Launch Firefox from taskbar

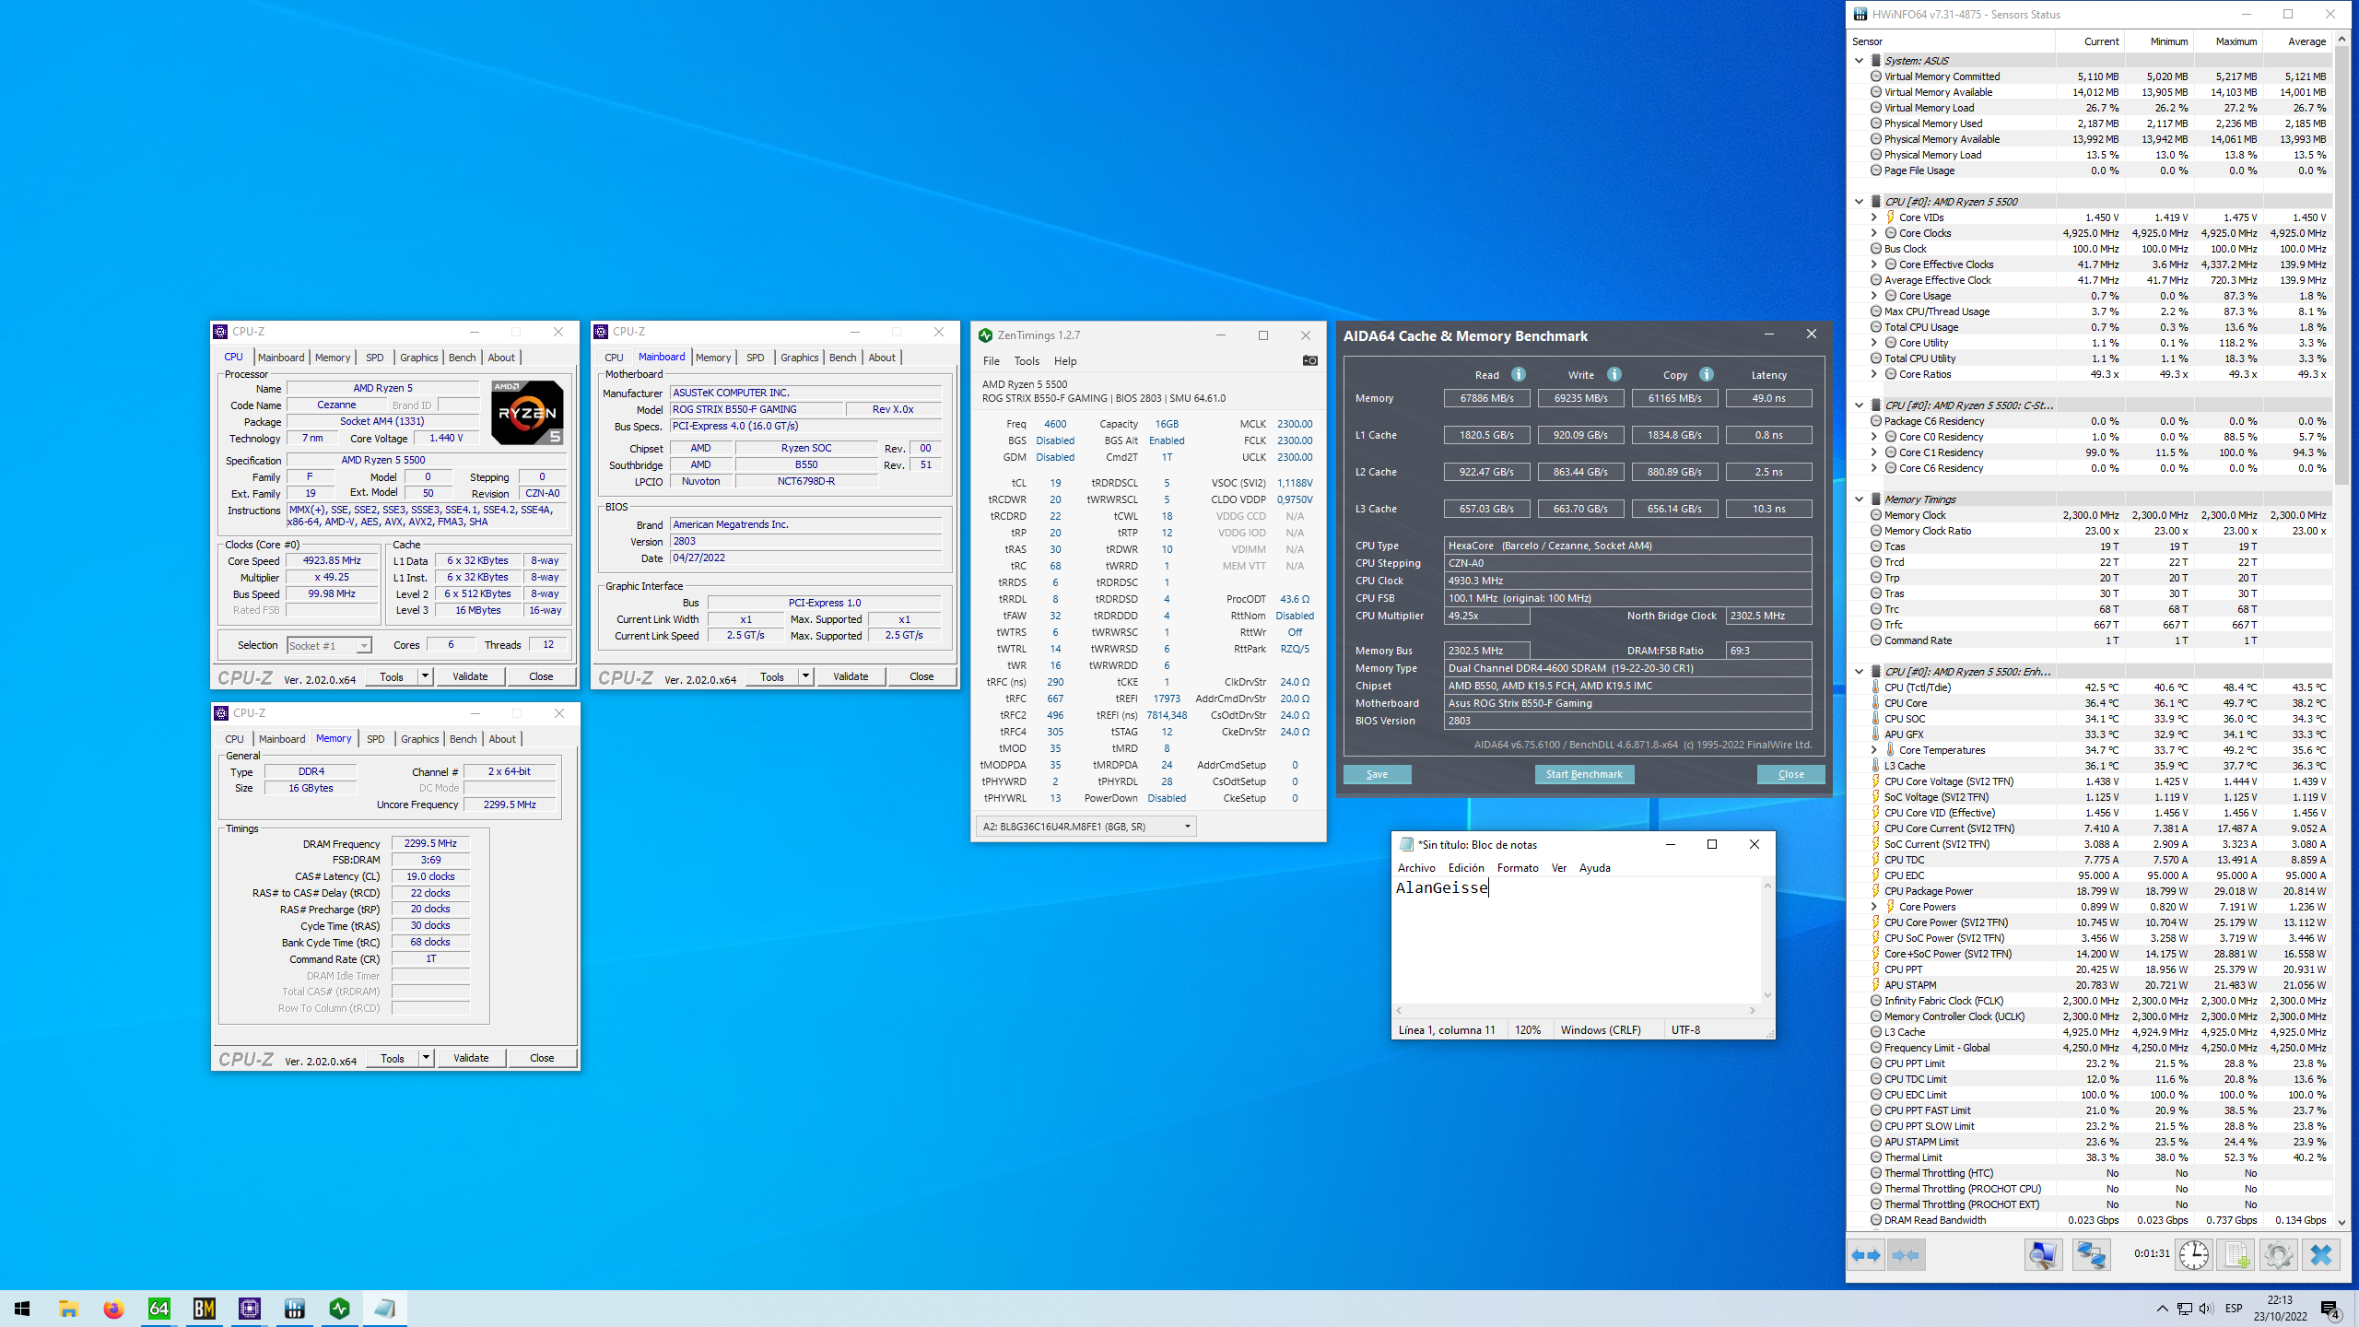(113, 1309)
